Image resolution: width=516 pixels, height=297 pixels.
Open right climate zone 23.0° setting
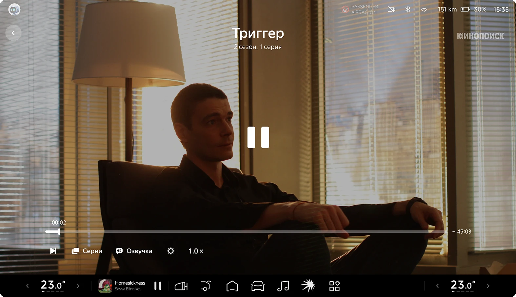tap(463, 285)
